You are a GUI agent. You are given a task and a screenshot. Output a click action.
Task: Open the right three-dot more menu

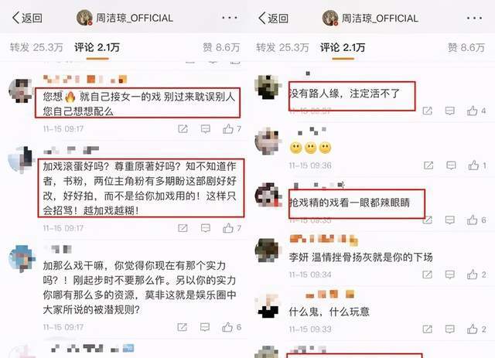[474, 18]
